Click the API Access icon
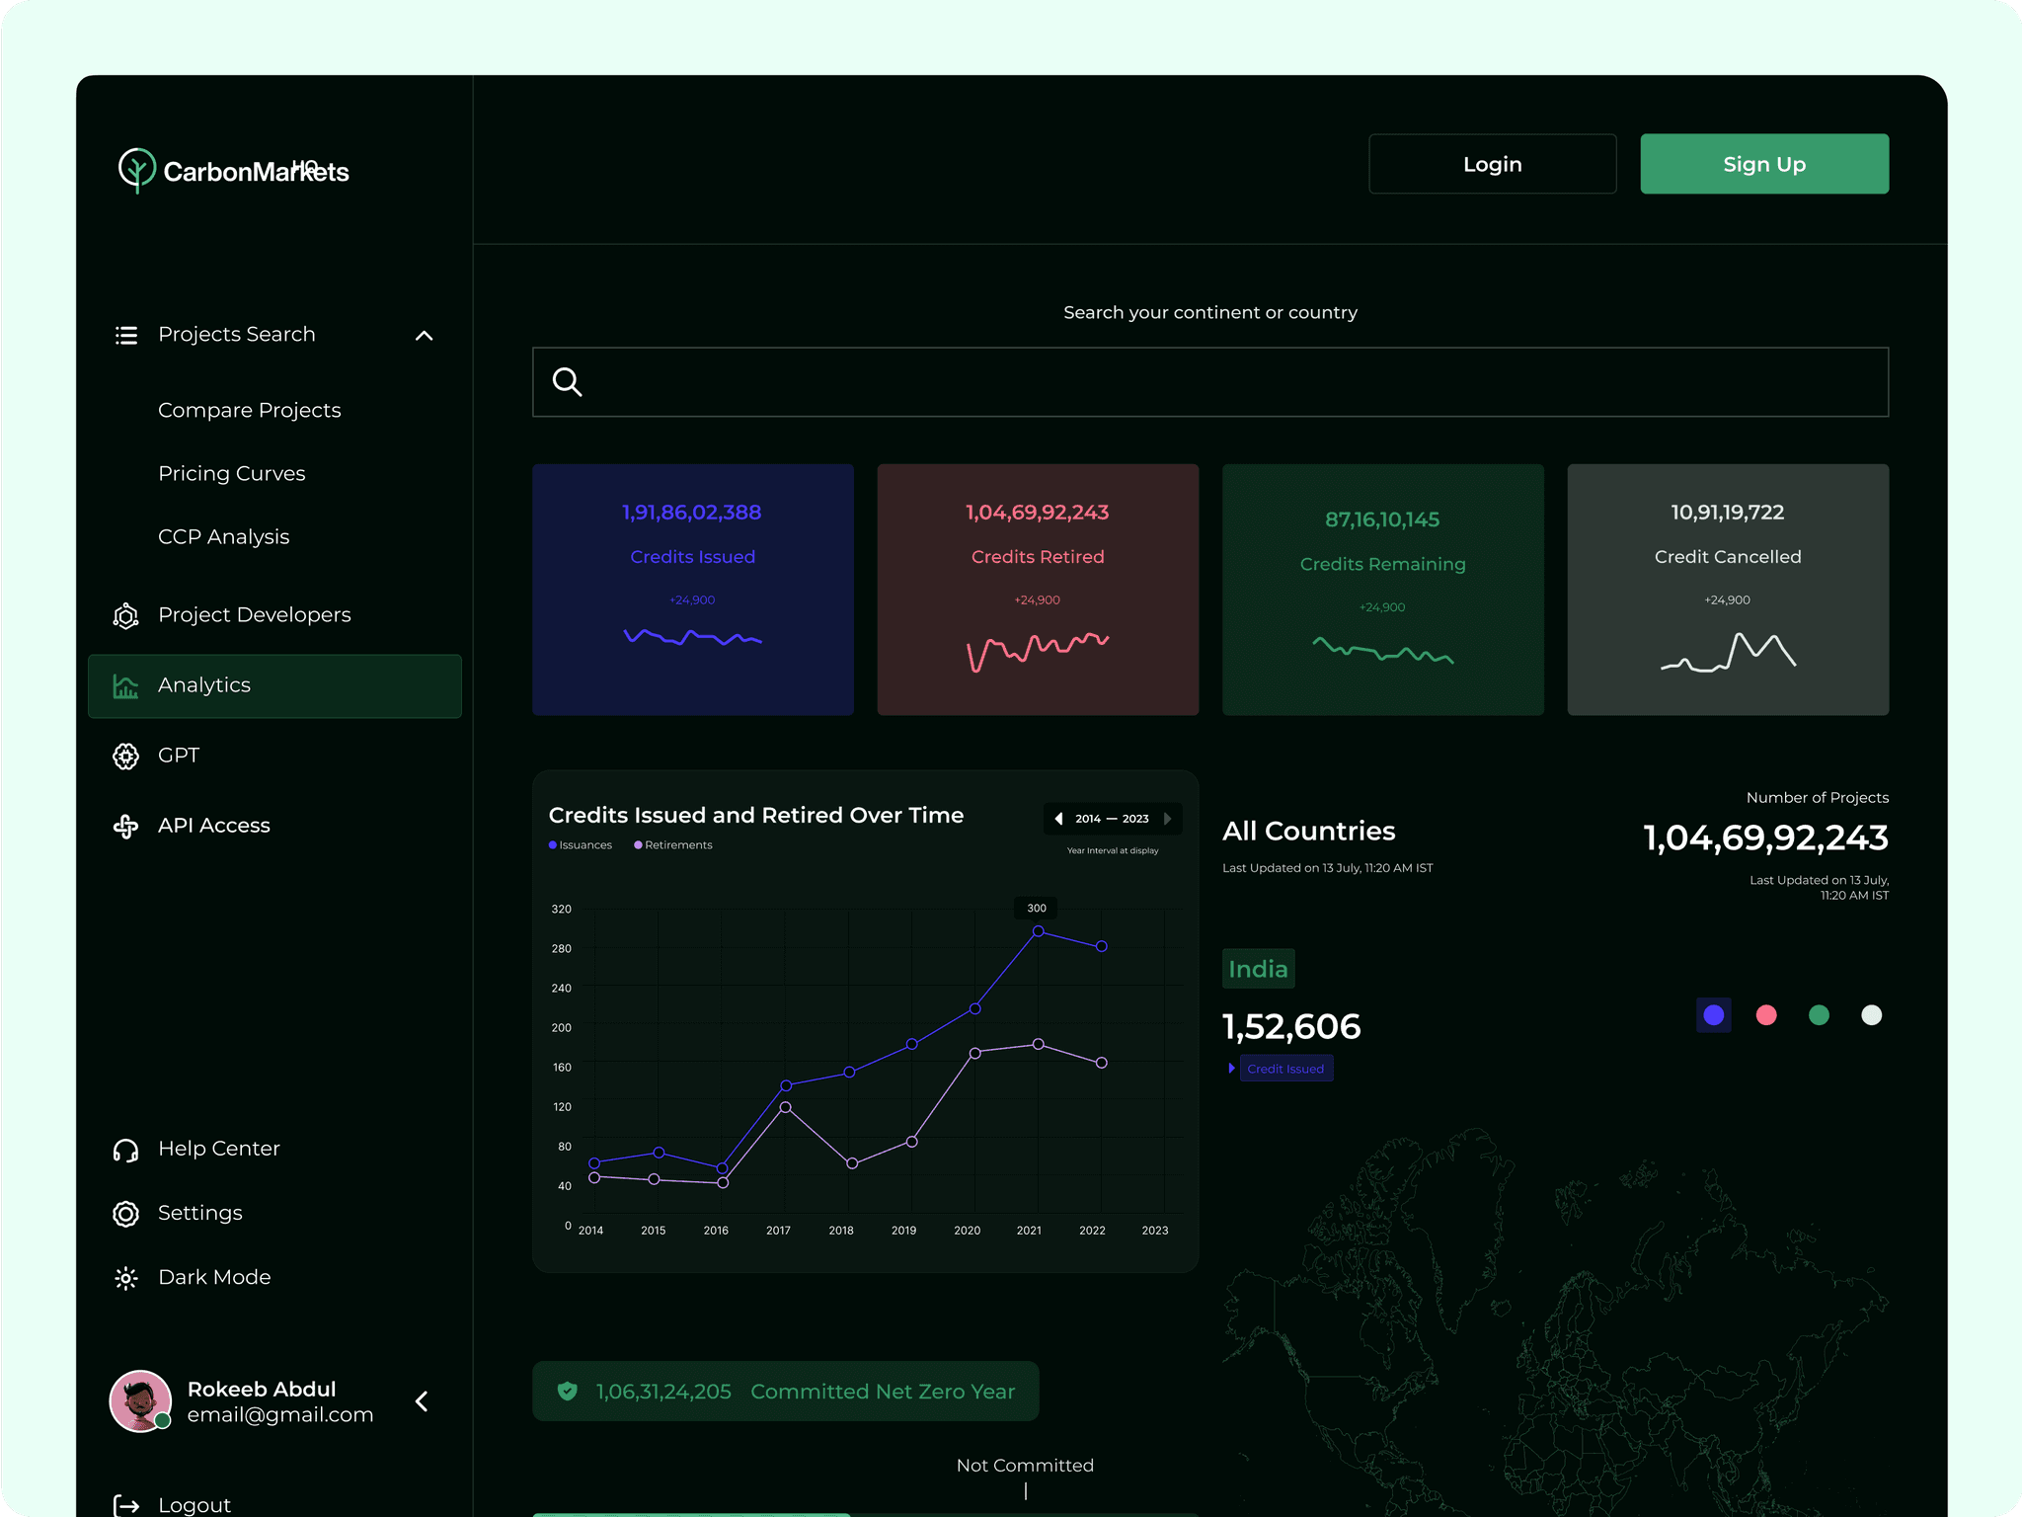 tap(125, 827)
